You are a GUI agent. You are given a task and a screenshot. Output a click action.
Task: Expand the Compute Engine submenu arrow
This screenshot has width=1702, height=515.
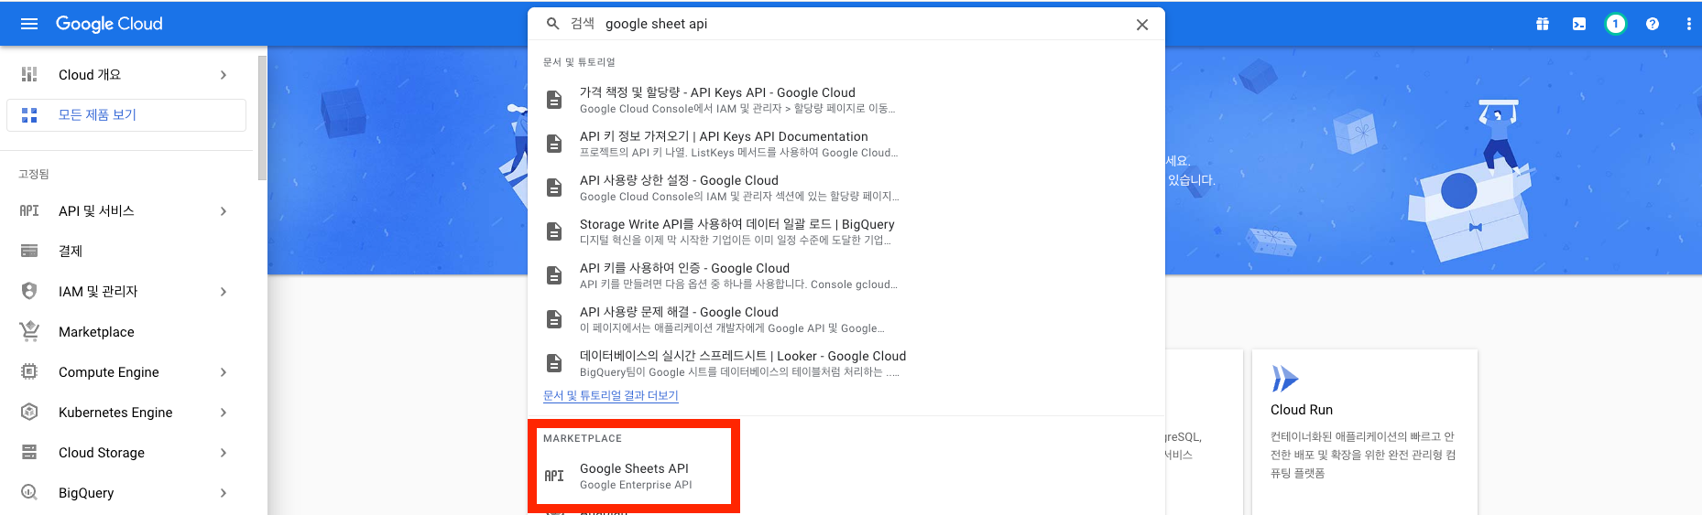coord(224,372)
